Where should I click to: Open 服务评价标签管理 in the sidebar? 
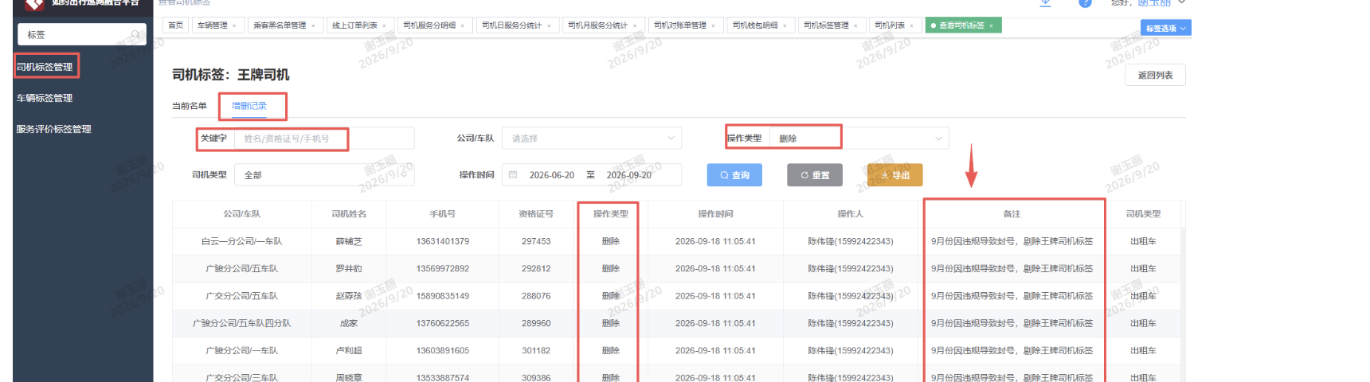click(x=53, y=129)
